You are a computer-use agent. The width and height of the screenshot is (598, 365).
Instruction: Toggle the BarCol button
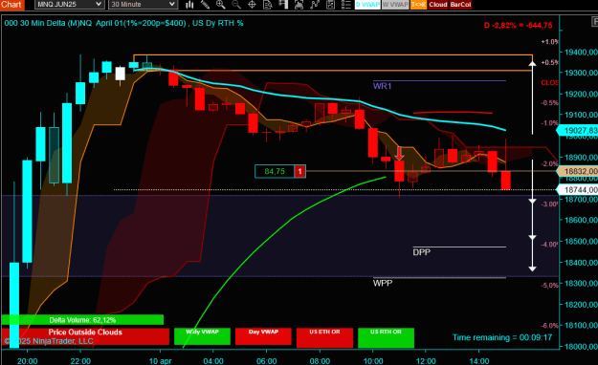pos(460,5)
